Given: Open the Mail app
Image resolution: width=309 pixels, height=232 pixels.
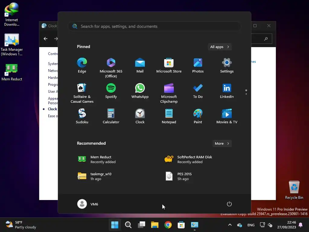Looking at the screenshot, I should click(x=140, y=66).
